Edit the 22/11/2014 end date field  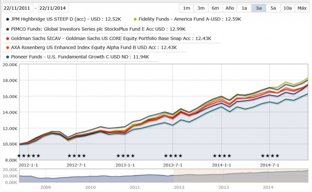click(x=53, y=8)
